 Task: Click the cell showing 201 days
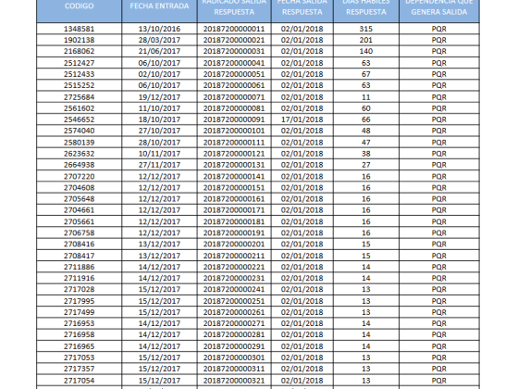click(x=366, y=40)
